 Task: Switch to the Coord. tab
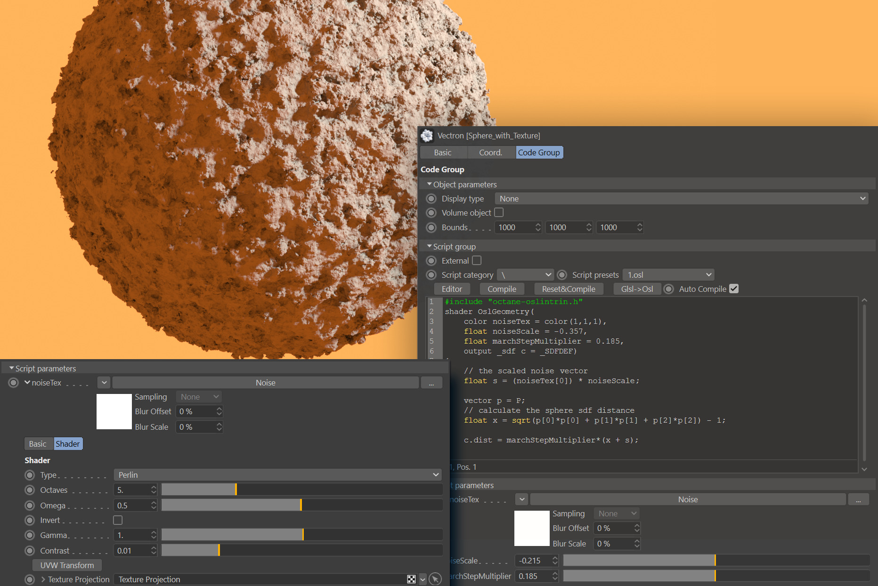tap(491, 152)
